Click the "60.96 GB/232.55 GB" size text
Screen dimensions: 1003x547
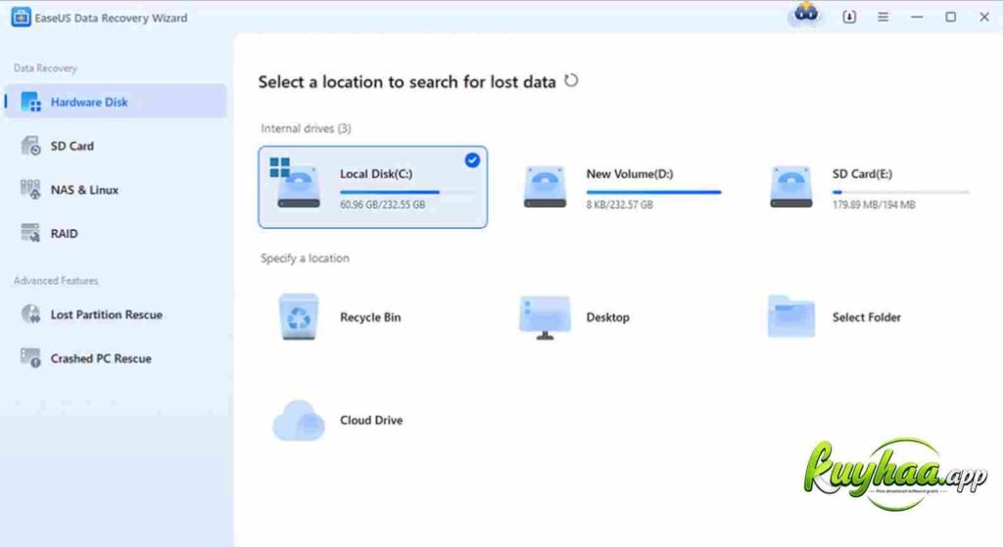click(x=383, y=205)
